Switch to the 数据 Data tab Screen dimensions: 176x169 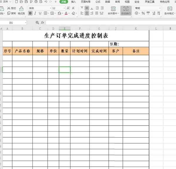point(108,2)
